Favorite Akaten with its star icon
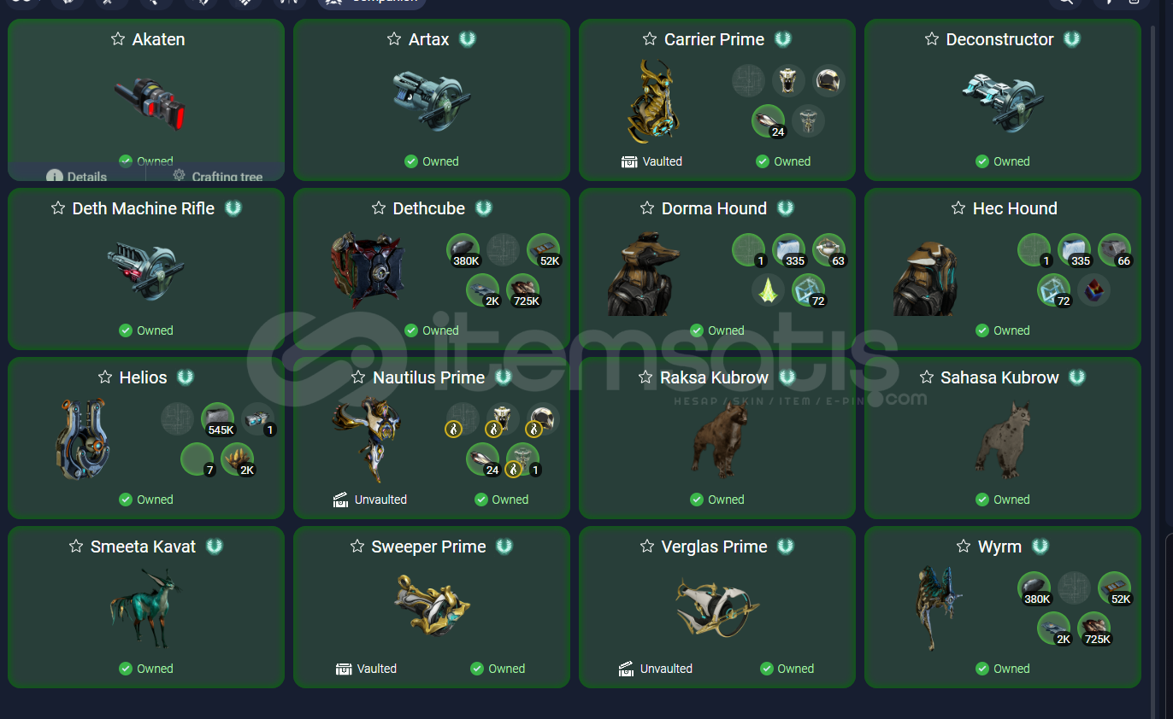Screen dimensions: 1173x719 point(118,39)
